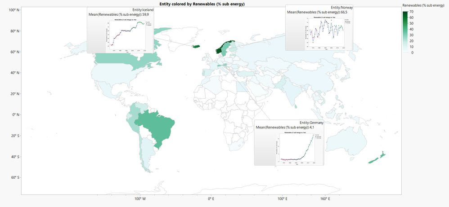The image size is (449, 207).
Task: Select Norway's dark green region
Action: click(x=221, y=48)
